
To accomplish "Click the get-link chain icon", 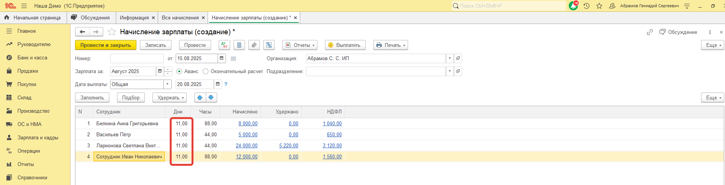I will point(650,32).
